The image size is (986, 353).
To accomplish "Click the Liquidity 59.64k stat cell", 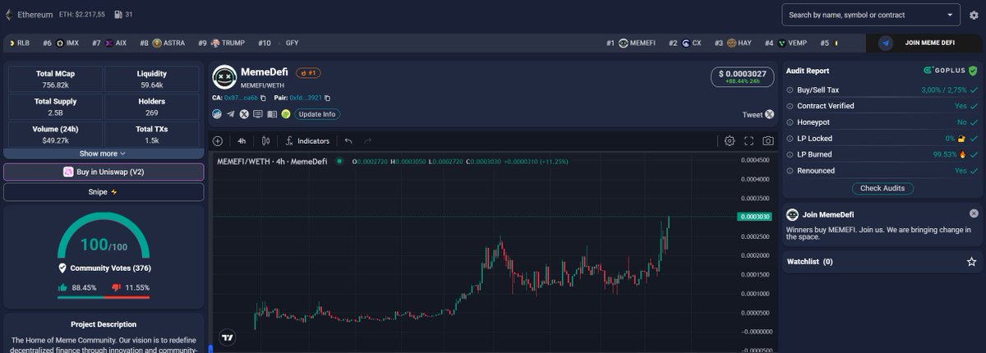I will (x=151, y=79).
